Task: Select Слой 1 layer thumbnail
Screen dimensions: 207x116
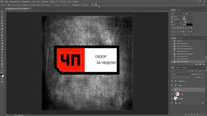Action: point(177,94)
